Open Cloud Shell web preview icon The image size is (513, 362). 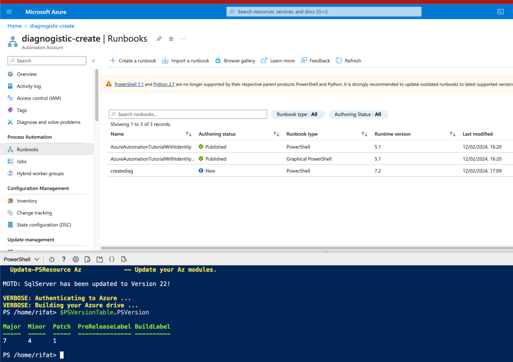coord(124,259)
